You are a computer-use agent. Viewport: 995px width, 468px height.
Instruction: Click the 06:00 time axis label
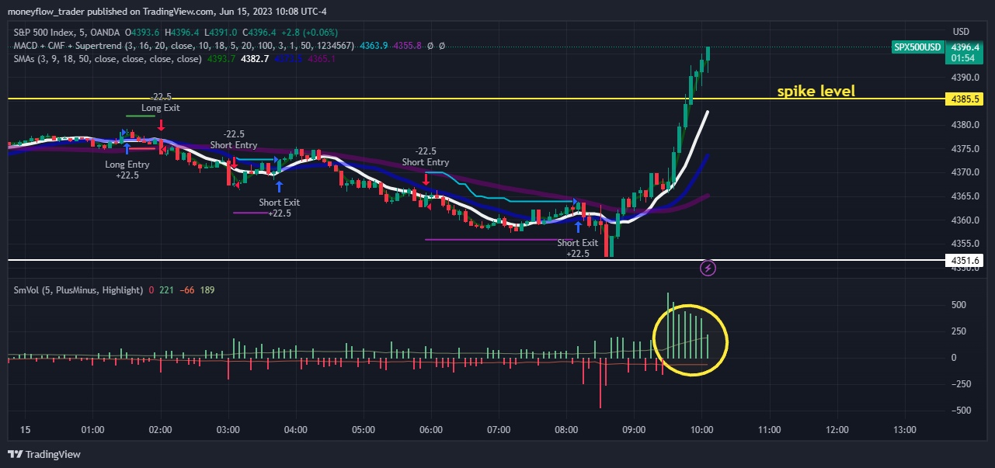(431, 430)
